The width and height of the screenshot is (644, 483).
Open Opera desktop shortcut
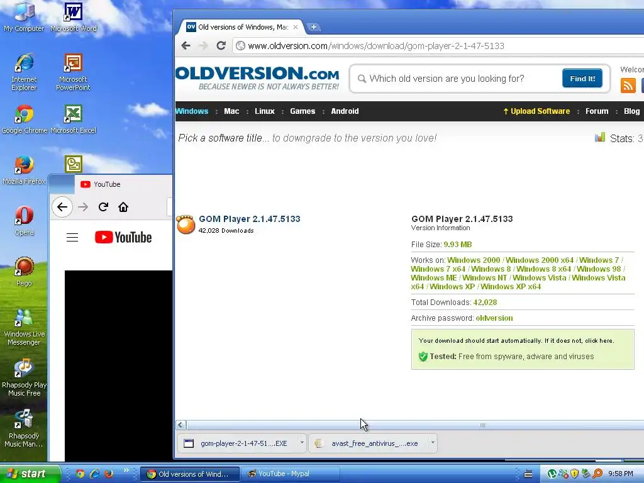[25, 221]
